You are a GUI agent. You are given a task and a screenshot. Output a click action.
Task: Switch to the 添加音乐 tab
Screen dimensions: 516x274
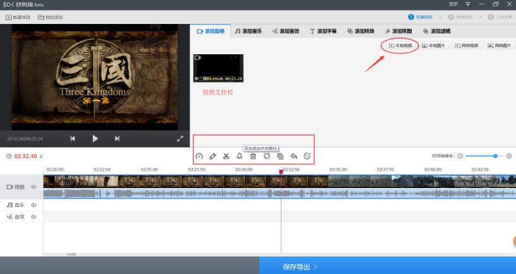click(x=248, y=31)
